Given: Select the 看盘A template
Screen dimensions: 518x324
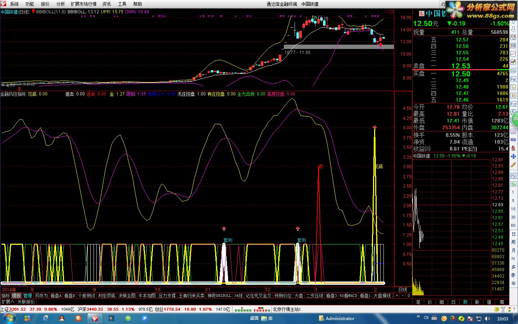Looking at the screenshot, I should [x=56, y=296].
